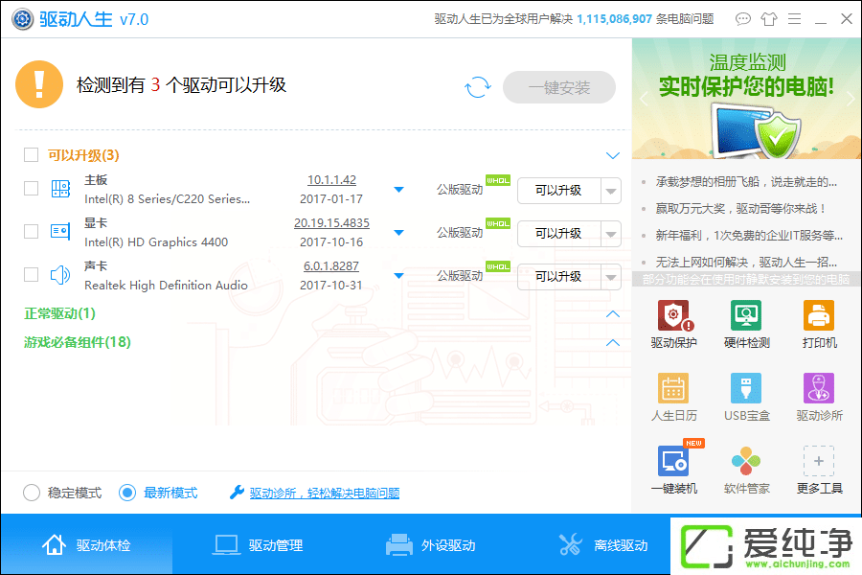The height and width of the screenshot is (575, 862).
Task: Click the 一键安装 install button
Action: pos(558,86)
